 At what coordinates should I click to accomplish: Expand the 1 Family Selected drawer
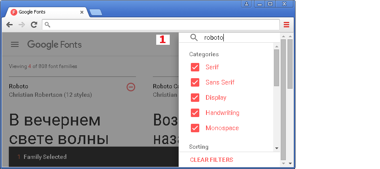[x=94, y=157]
